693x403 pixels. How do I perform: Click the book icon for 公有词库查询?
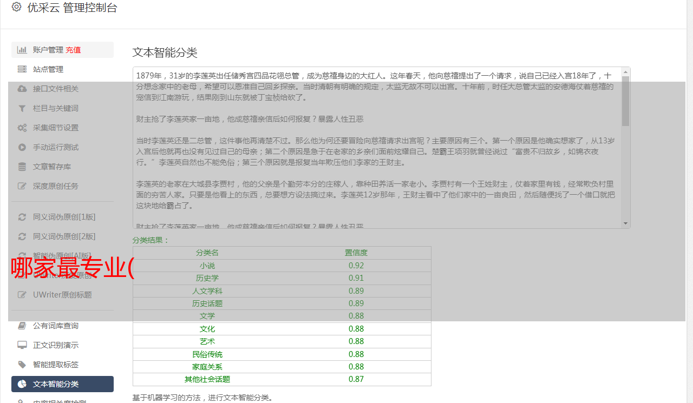(x=22, y=326)
